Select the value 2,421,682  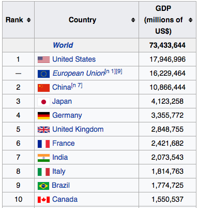coord(167,144)
